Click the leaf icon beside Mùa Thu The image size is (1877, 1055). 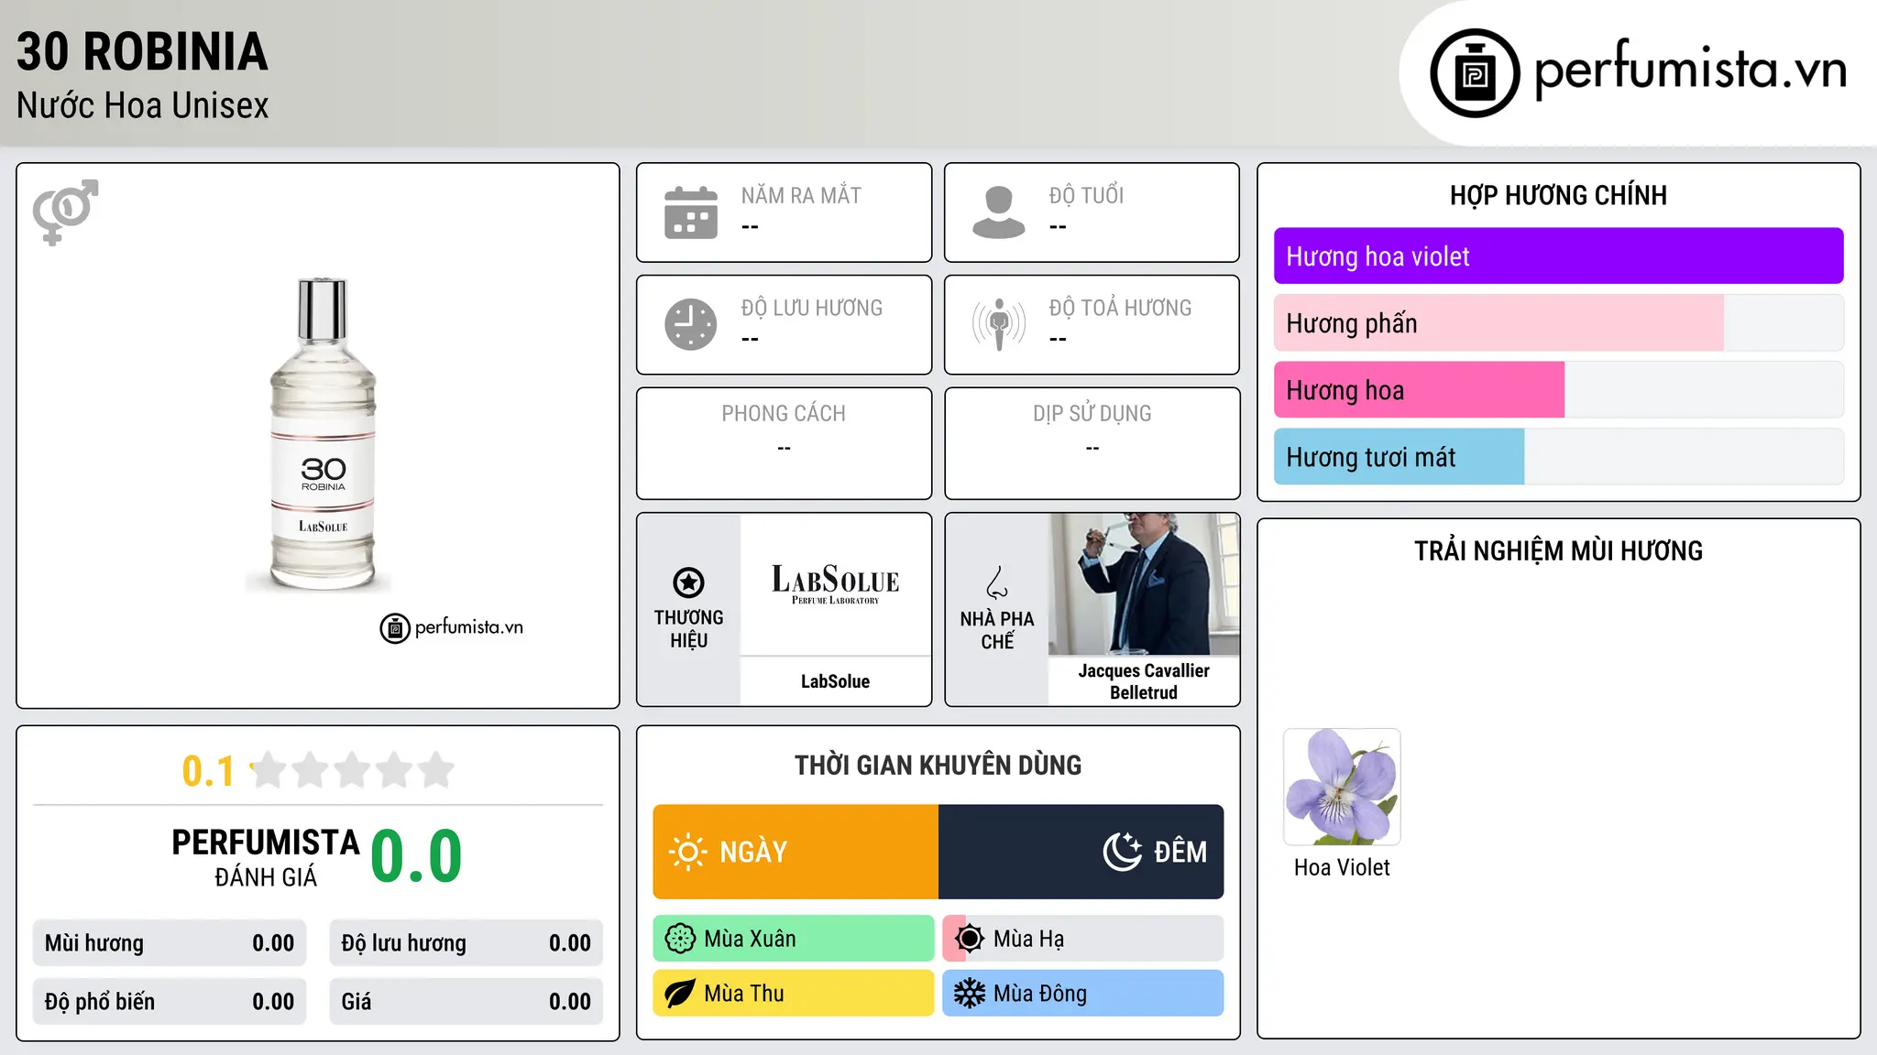(x=680, y=994)
